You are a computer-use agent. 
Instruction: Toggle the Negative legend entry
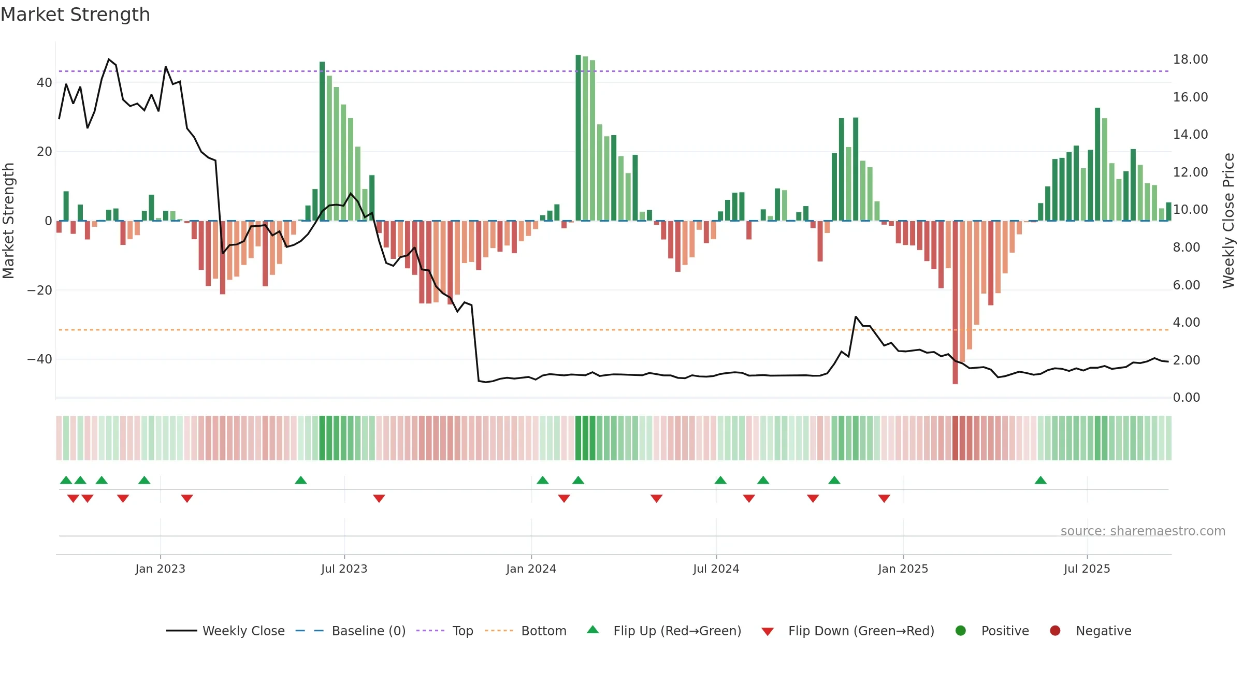pos(1090,631)
